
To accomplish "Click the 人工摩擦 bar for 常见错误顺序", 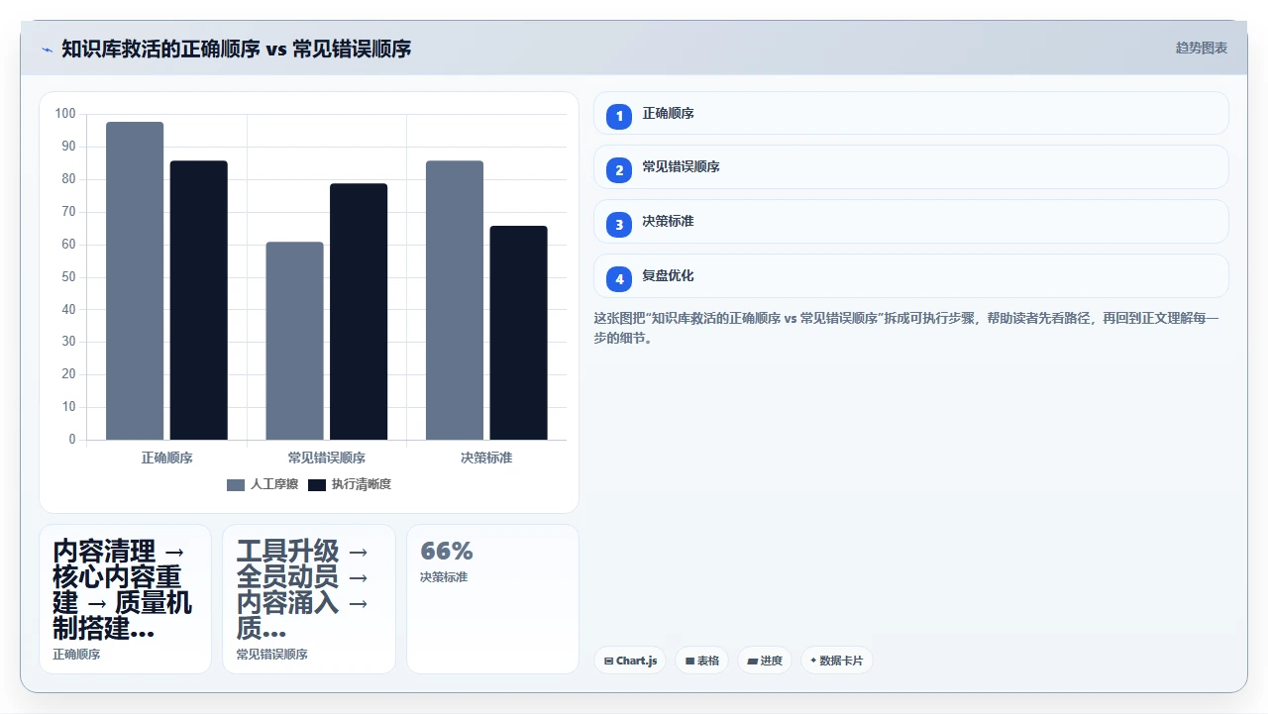I will 294,341.
